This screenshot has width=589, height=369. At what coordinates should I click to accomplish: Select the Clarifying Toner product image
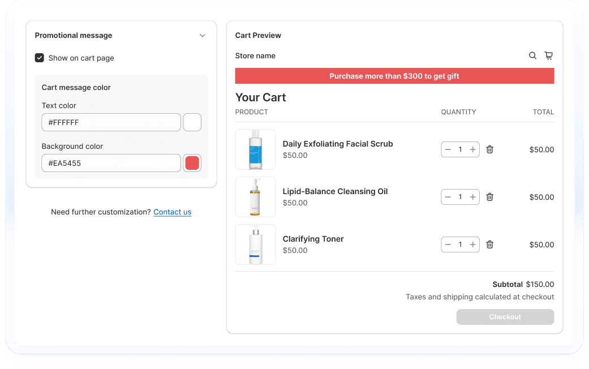click(x=256, y=244)
